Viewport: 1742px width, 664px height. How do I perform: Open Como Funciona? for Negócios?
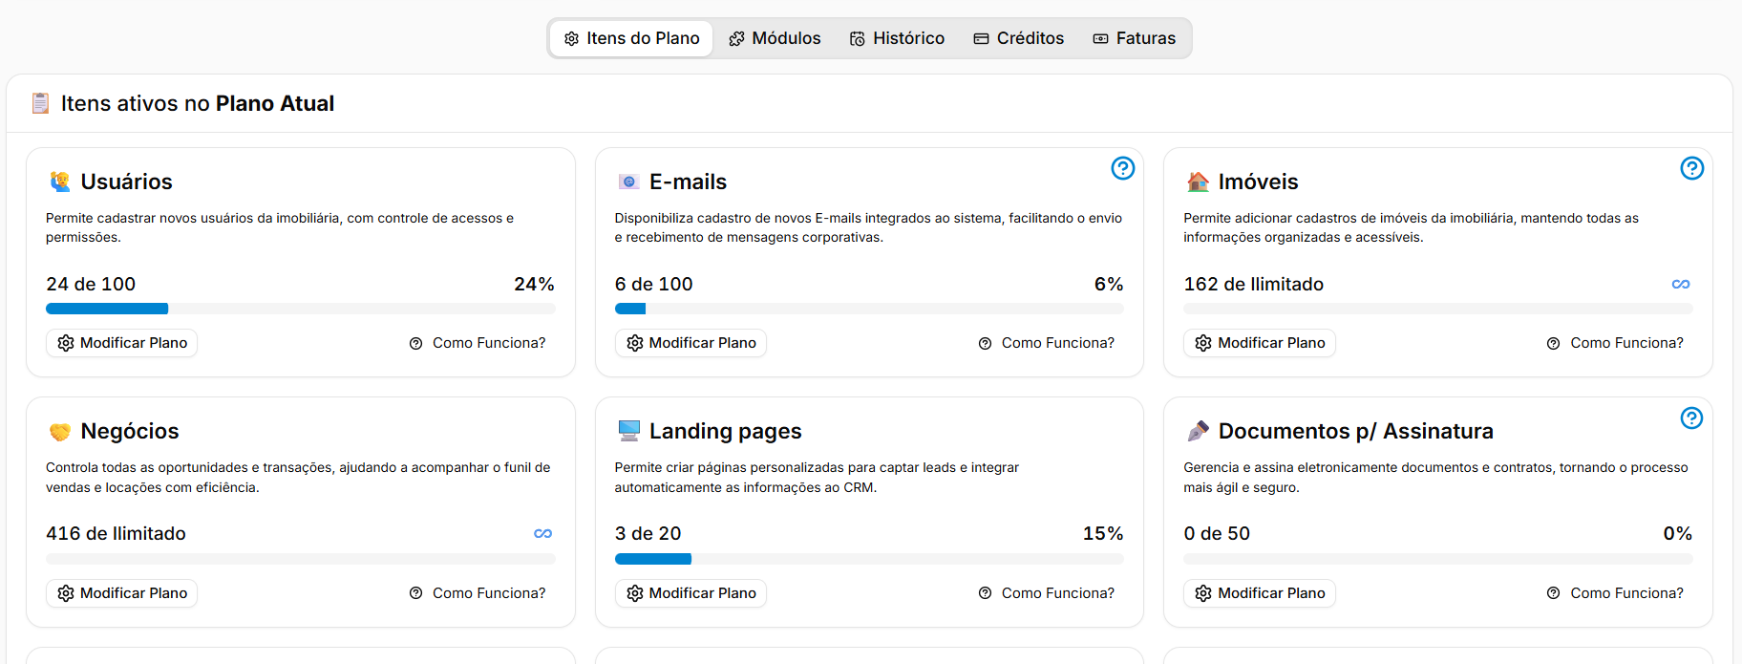[x=478, y=593]
